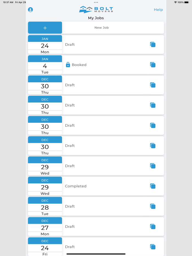The width and height of the screenshot is (192, 256).
Task: Duplicate the Jan 4 booked job
Action: tap(153, 65)
